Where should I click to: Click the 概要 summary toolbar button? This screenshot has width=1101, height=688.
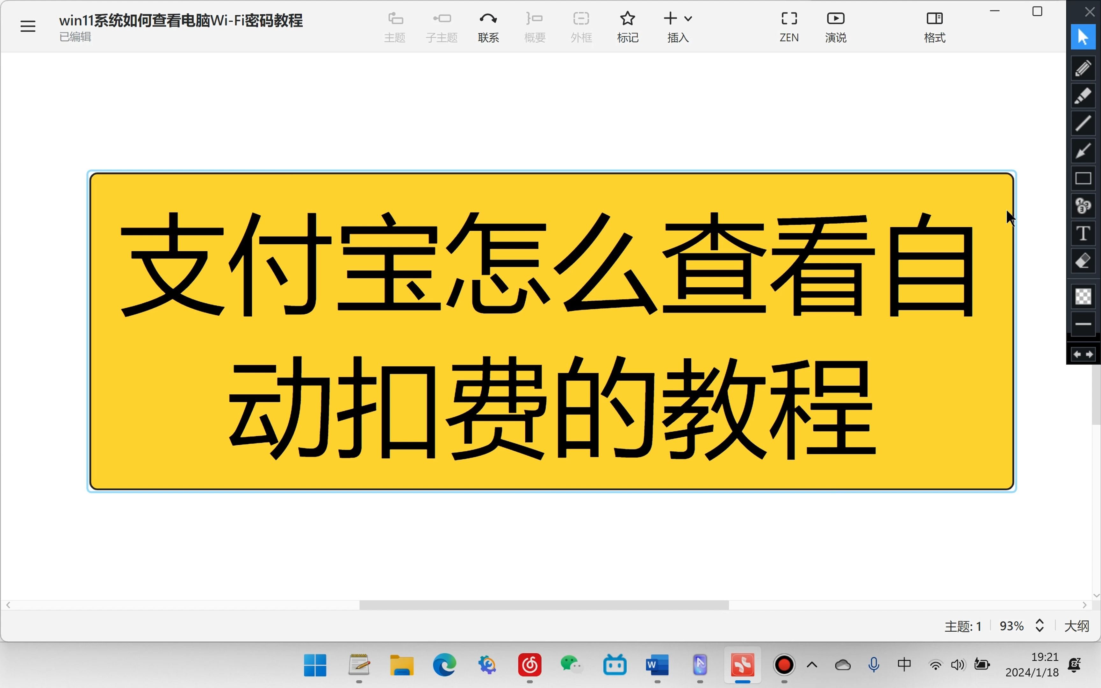pyautogui.click(x=535, y=27)
